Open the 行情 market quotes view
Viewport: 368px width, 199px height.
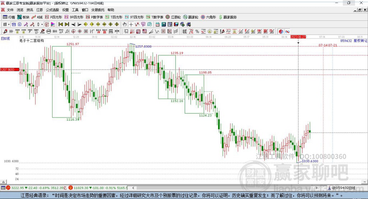[9, 17]
